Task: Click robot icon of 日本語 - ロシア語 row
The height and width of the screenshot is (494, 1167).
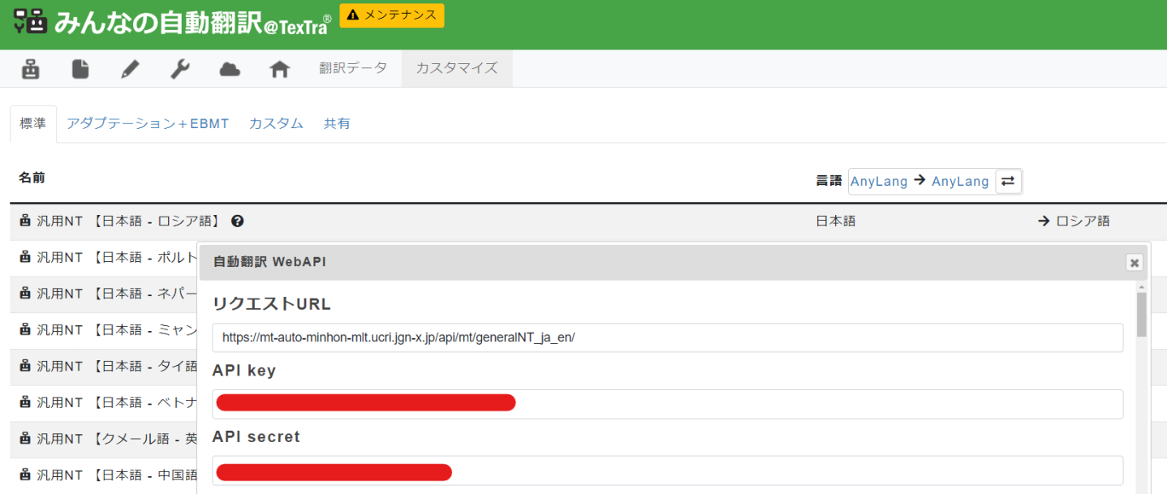Action: pyautogui.click(x=25, y=221)
